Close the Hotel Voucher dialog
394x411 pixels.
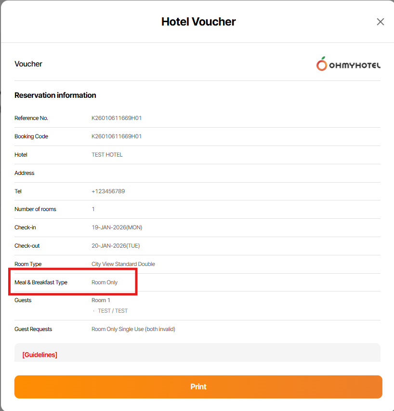(x=380, y=22)
